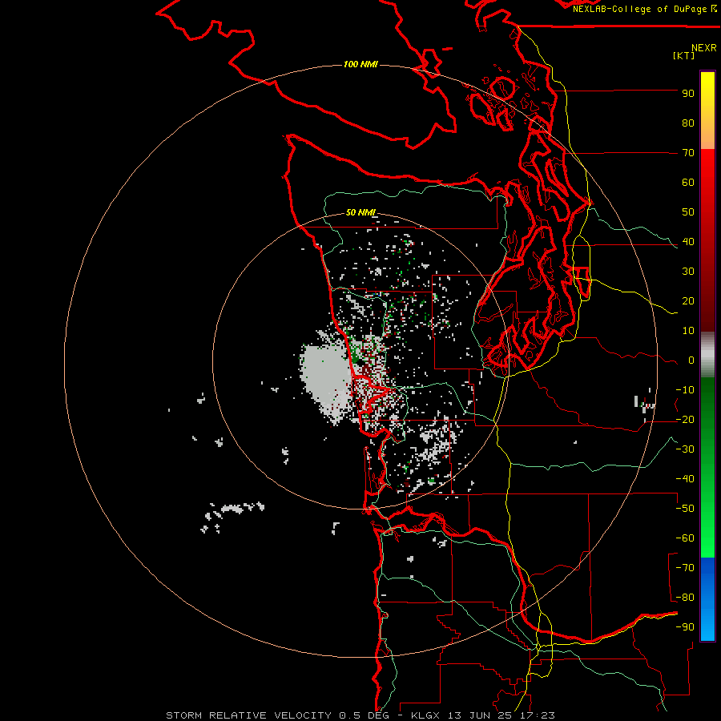Select the -60 value on velocity scale
The width and height of the screenshot is (721, 721).
[x=685, y=538]
